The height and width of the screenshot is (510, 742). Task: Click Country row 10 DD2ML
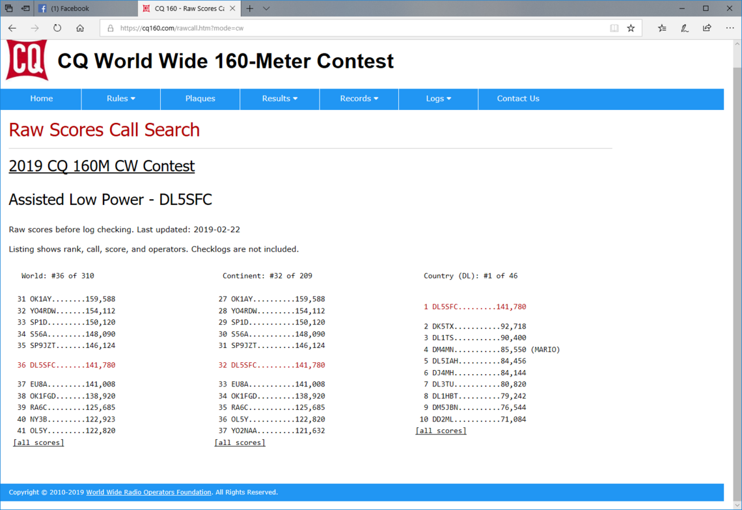tap(473, 420)
